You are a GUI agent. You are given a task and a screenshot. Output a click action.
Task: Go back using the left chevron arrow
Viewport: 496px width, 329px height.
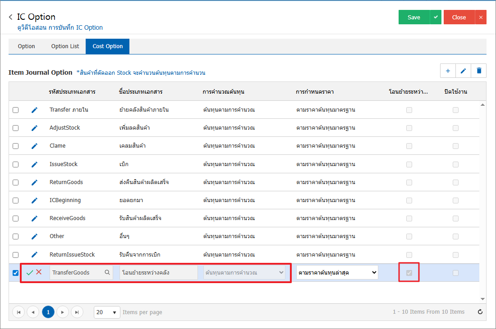[11, 17]
